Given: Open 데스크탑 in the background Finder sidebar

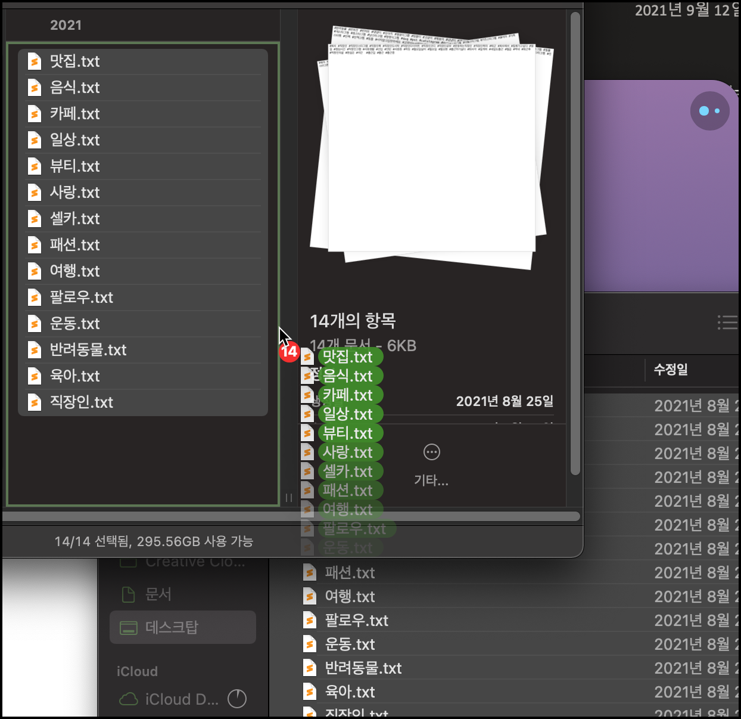Looking at the screenshot, I should pos(183,627).
